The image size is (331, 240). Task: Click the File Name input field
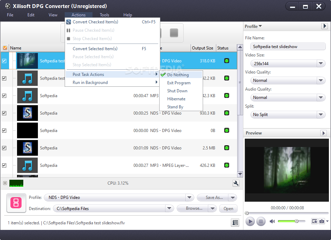(x=288, y=47)
